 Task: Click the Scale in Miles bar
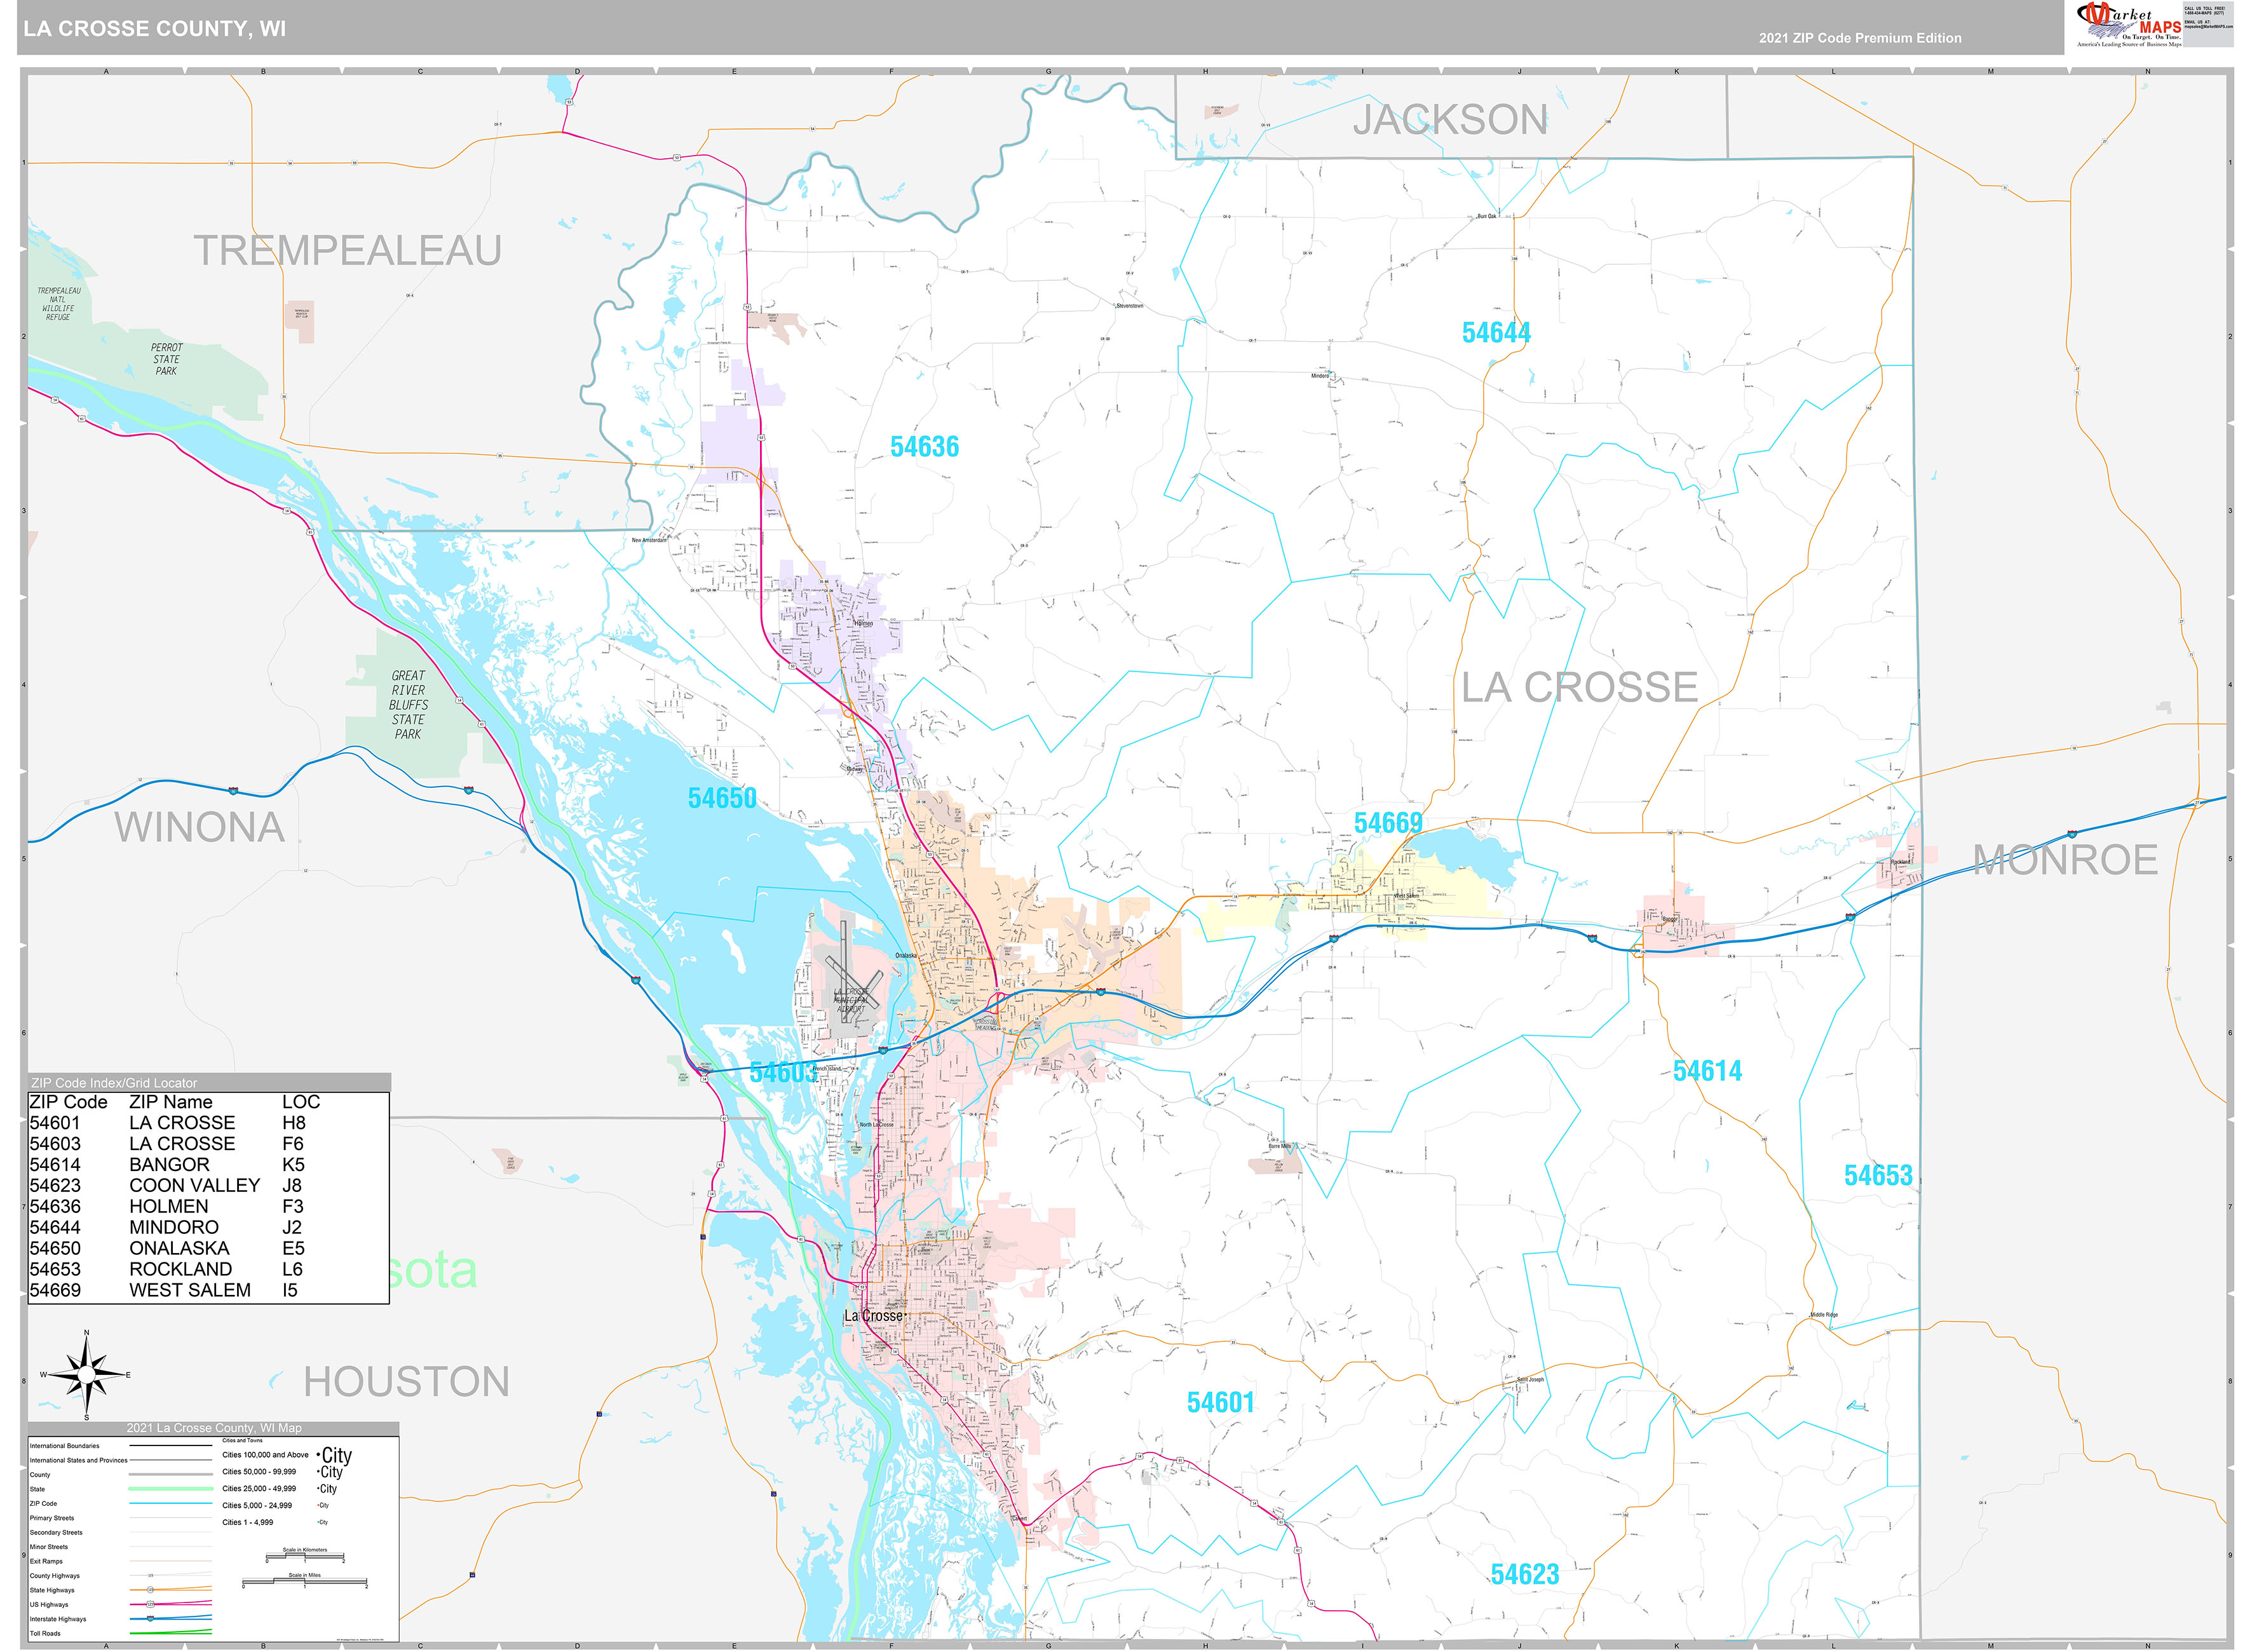305,1582
